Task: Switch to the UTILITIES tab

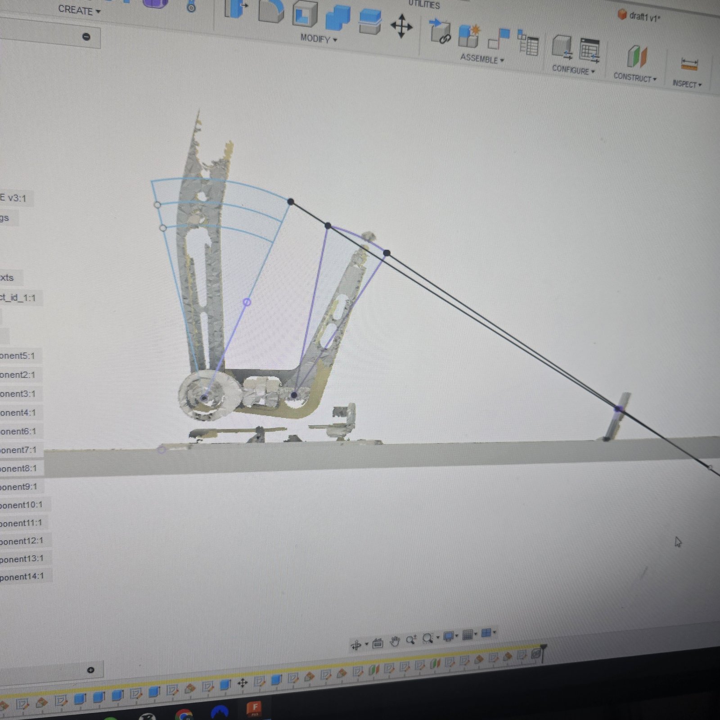Action: 424,4
